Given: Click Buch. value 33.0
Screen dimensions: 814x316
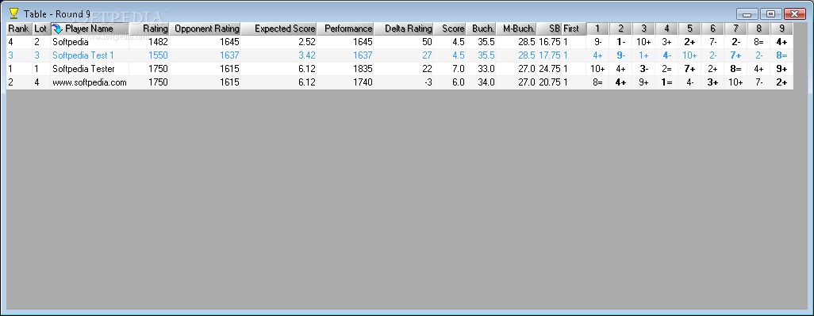Looking at the screenshot, I should (x=486, y=69).
